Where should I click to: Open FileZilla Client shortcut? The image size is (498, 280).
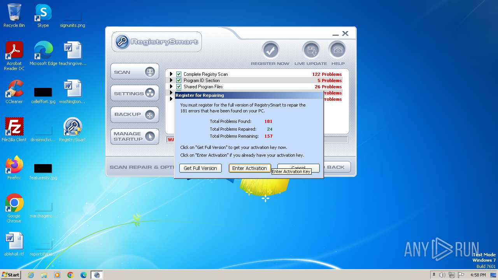pyautogui.click(x=14, y=130)
